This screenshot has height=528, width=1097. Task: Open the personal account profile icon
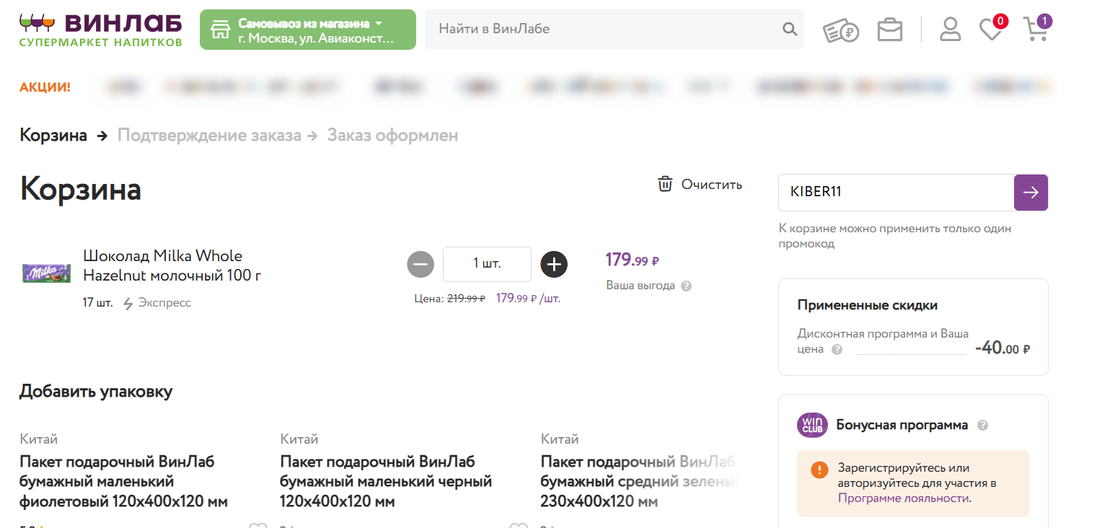[x=950, y=29]
